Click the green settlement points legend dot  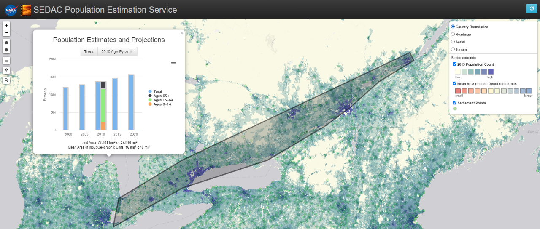[x=455, y=109]
